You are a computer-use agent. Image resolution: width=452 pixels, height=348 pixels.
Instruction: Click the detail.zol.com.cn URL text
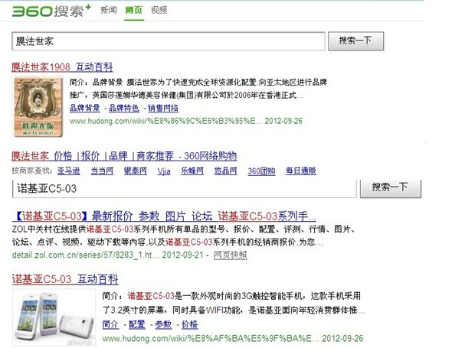coord(86,255)
